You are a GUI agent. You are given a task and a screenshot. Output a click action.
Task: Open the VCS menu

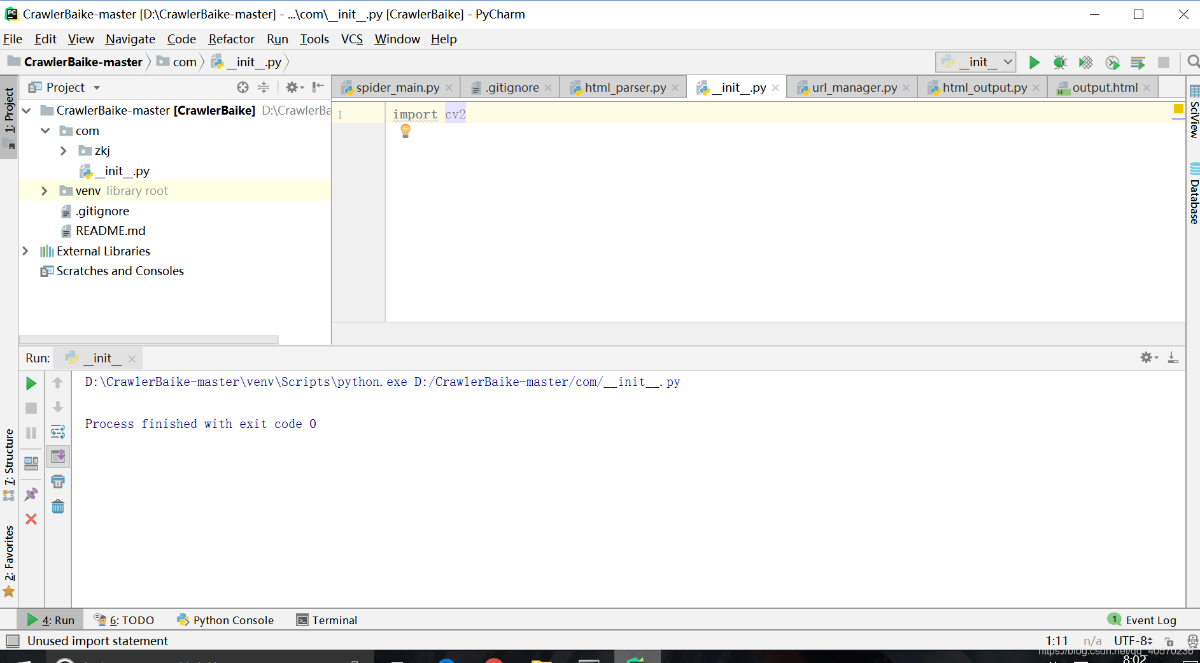coord(351,39)
